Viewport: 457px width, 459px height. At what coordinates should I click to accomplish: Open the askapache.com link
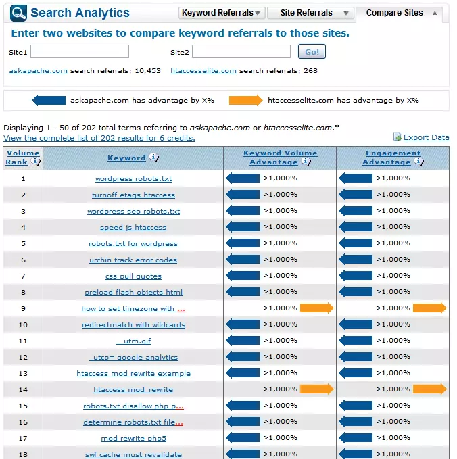(x=38, y=70)
